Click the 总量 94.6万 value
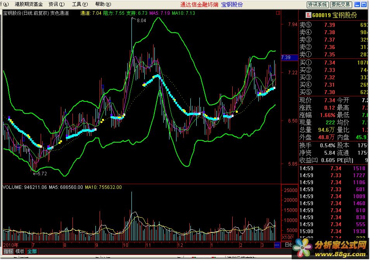The image size is (370, 260). [327, 130]
